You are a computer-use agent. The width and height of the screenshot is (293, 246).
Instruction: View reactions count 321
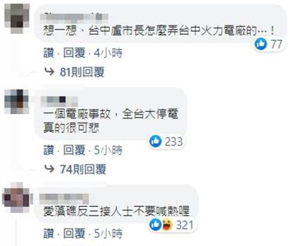coord(184,225)
